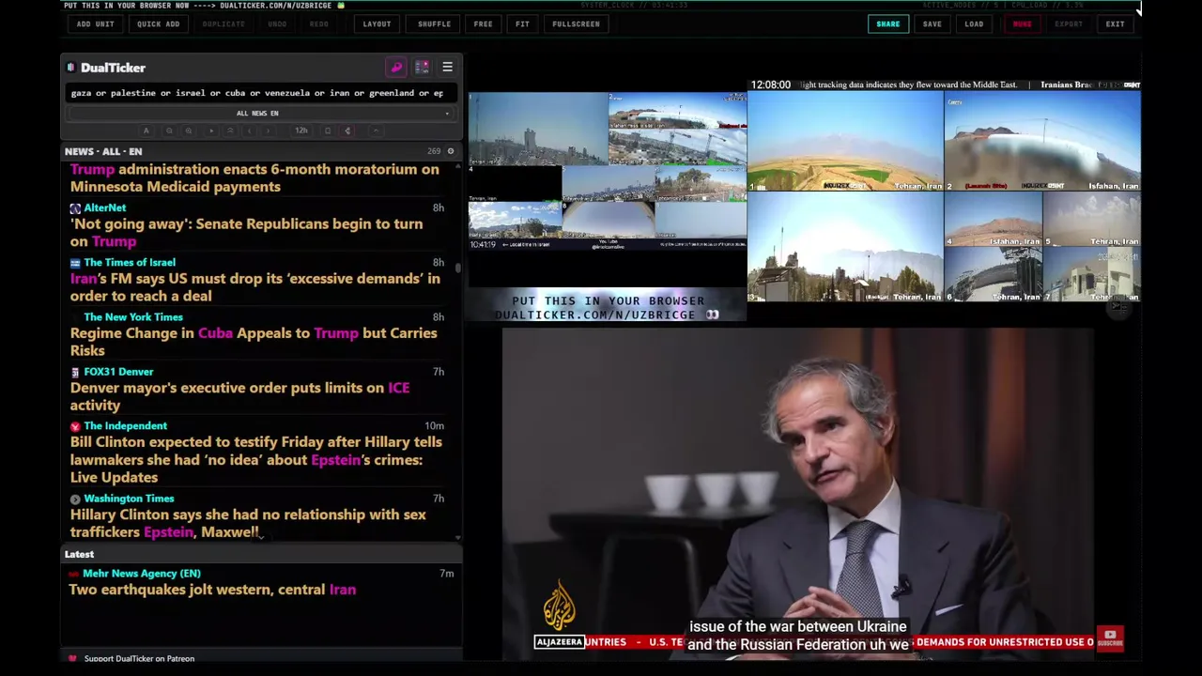Select webcam tile 3 Tehran, Iran
The height and width of the screenshot is (676, 1202).
coord(845,247)
